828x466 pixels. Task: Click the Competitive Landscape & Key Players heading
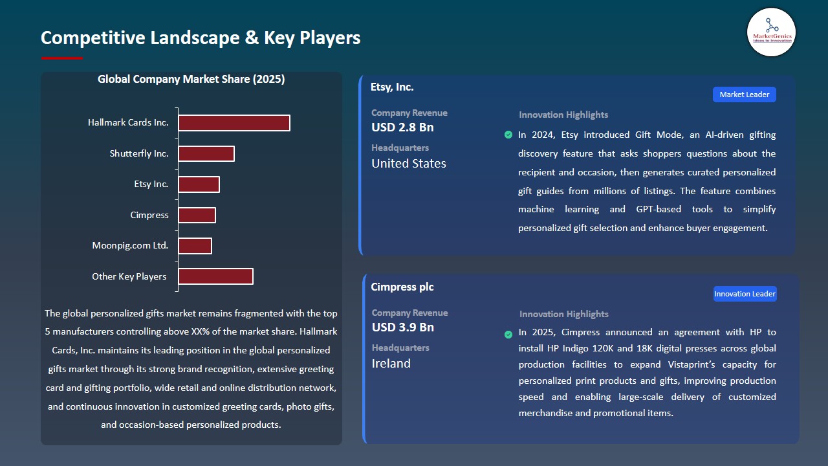[x=201, y=38]
